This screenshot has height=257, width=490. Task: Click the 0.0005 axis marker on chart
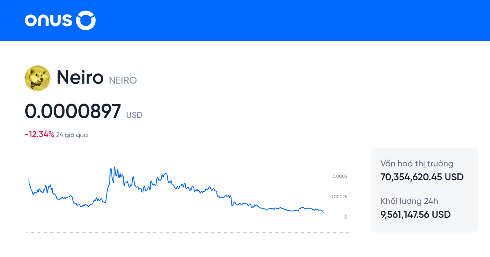coord(339,176)
